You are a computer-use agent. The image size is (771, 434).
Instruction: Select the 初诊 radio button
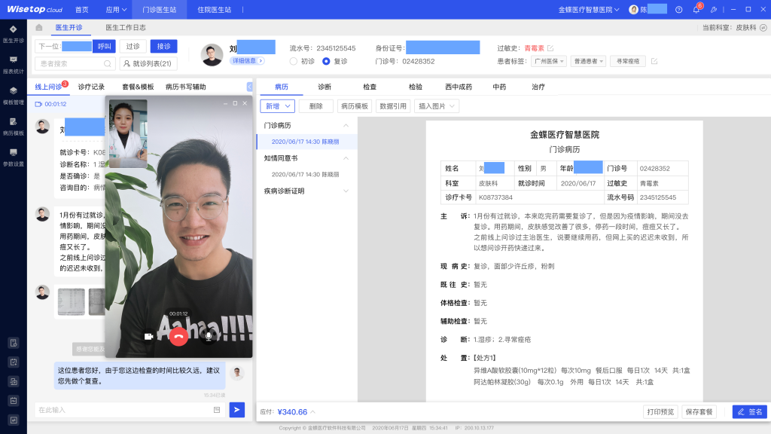(295, 61)
